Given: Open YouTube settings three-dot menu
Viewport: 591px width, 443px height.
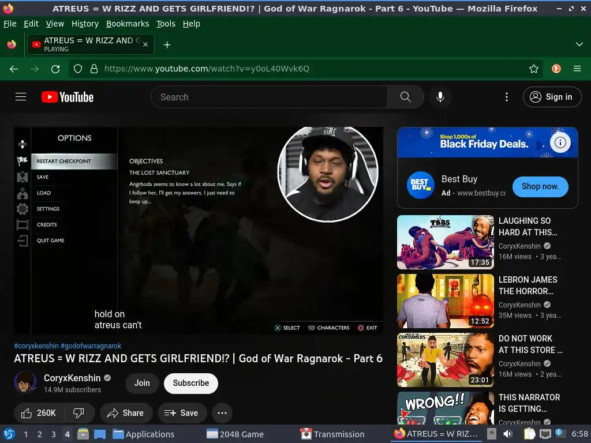Looking at the screenshot, I should click(x=506, y=97).
